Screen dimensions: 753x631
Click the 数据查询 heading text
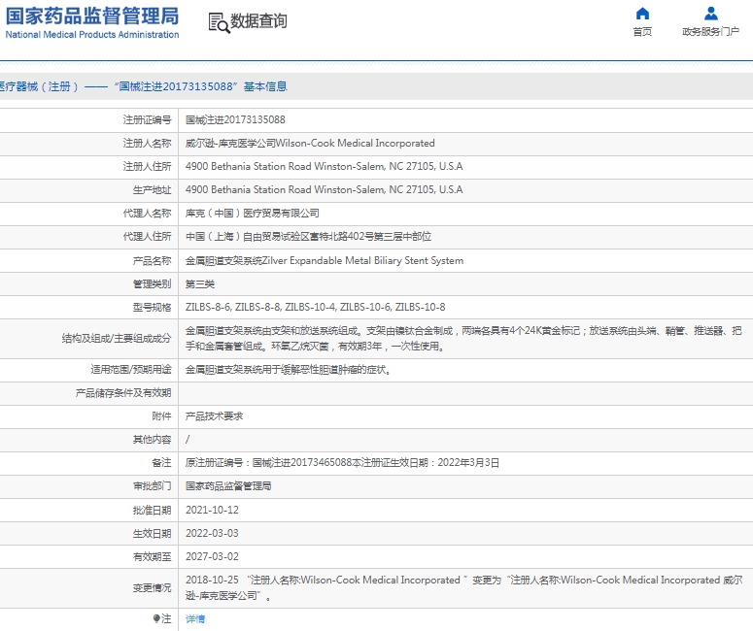click(x=258, y=21)
